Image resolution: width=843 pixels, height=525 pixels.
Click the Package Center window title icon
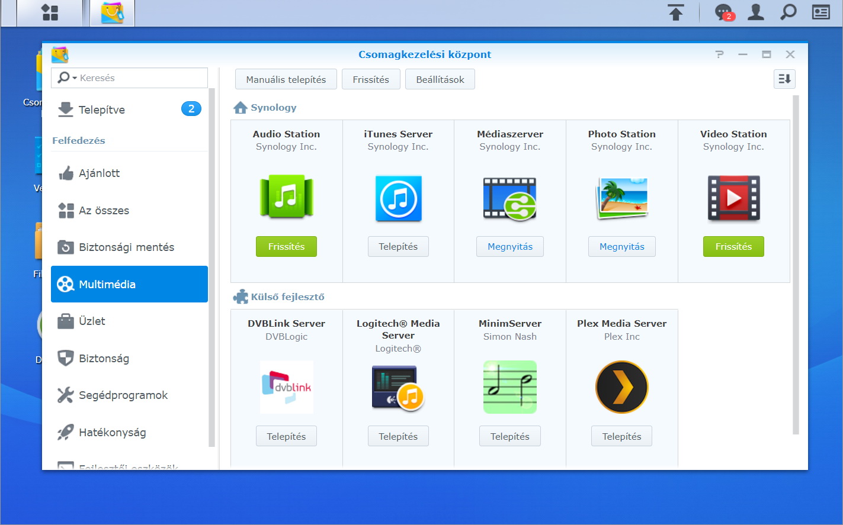coord(60,54)
